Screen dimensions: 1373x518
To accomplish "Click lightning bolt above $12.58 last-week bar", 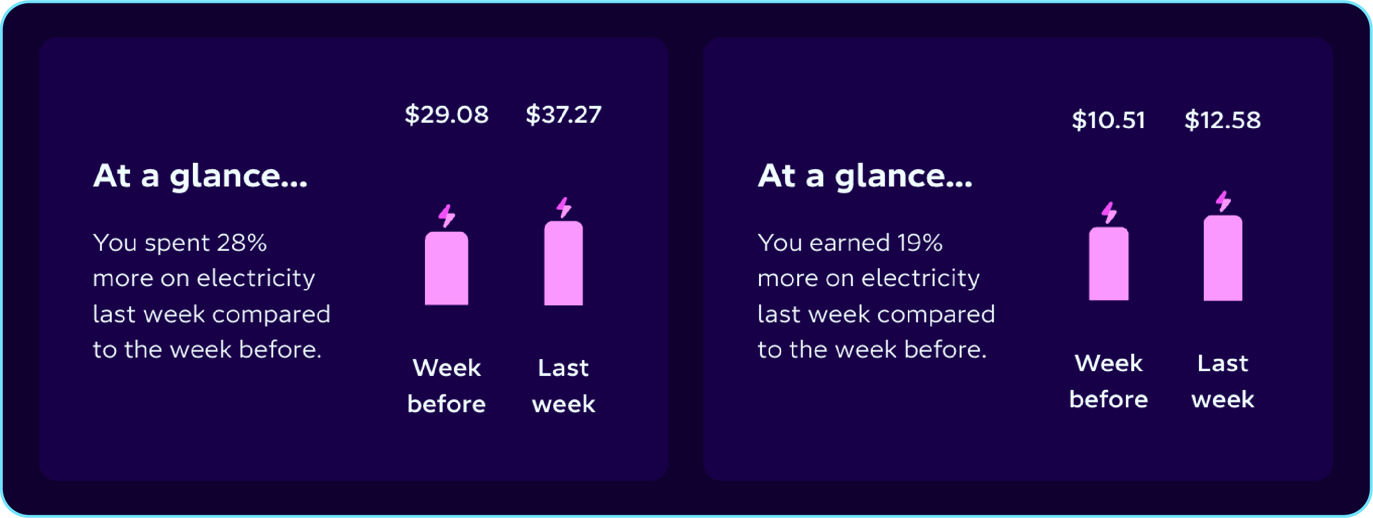I will 1223,201.
